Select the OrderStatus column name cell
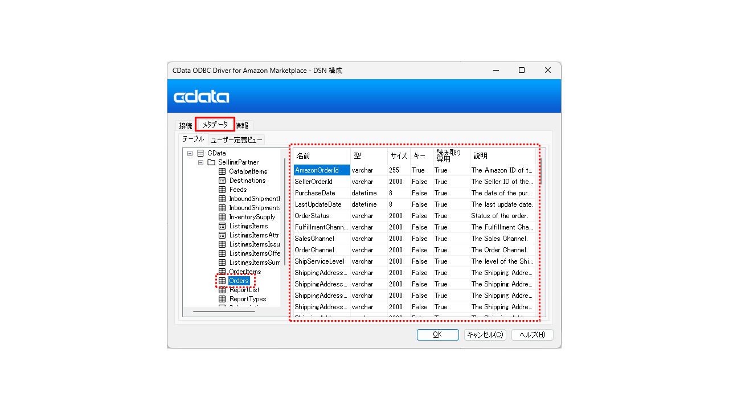 pyautogui.click(x=322, y=216)
